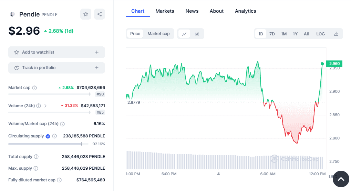
Task: Toggle LOG scale on the chart
Action: 321,34
